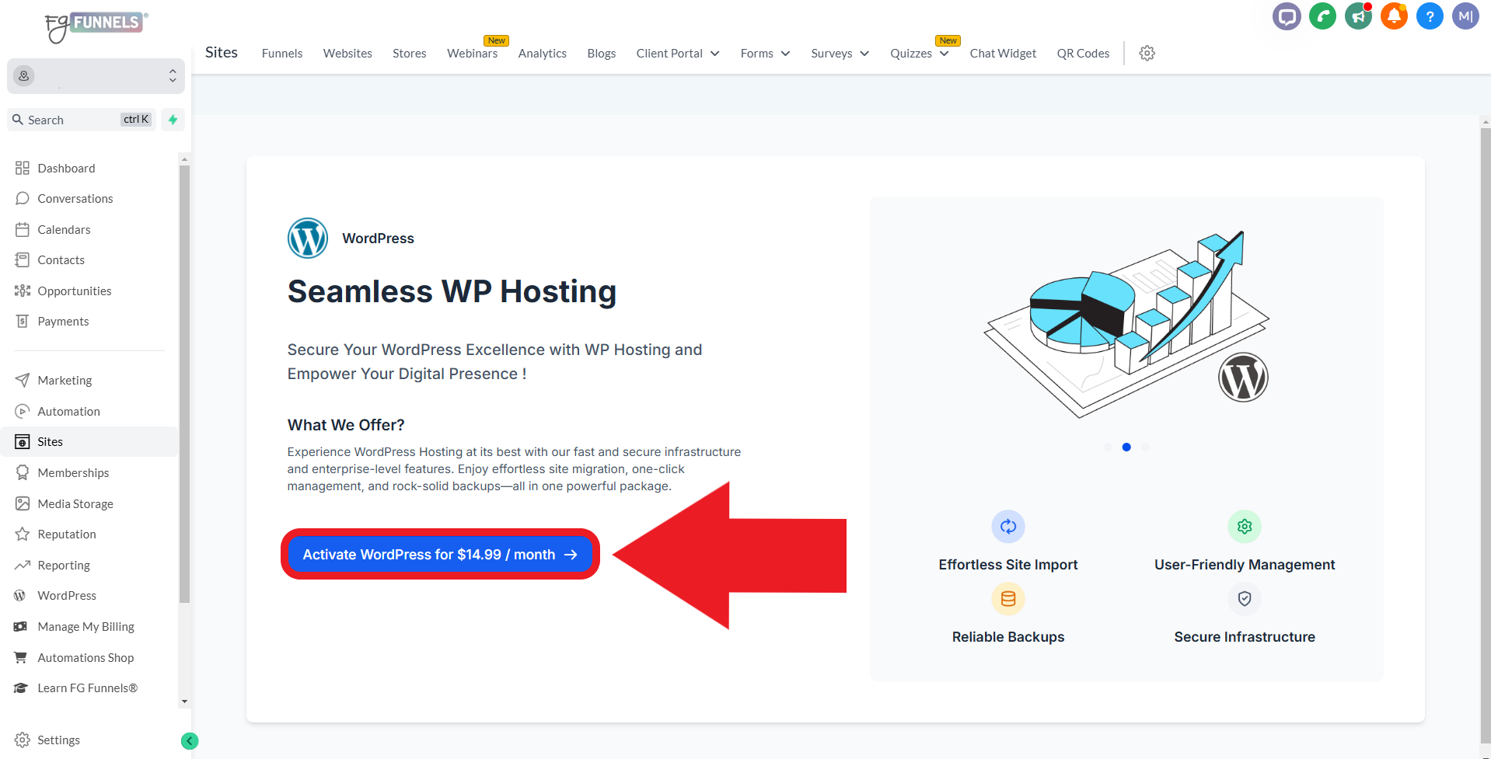
Task: Click the green lightning quick actions icon
Action: pos(173,120)
